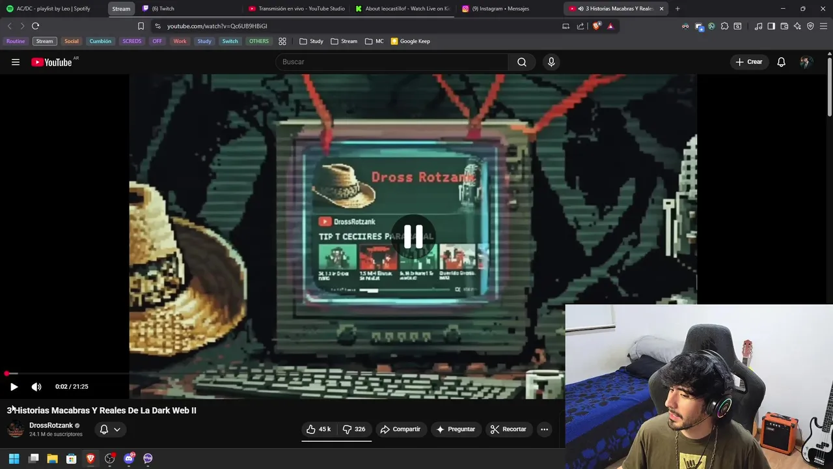
Task: Bookmark this page with the bookmark icon
Action: pos(141,26)
